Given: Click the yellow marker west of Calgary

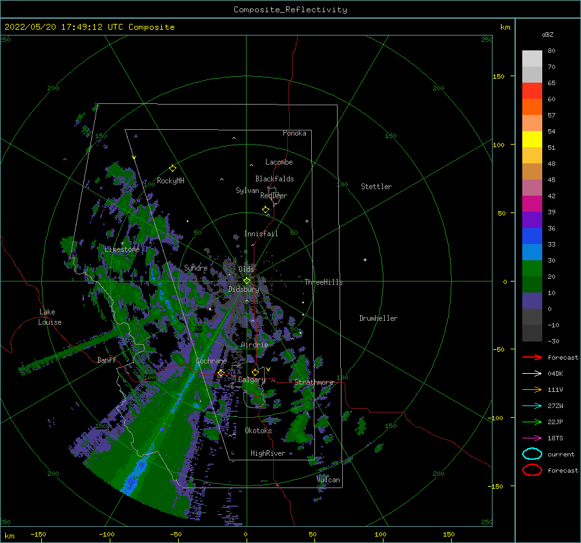Looking at the screenshot, I should (x=221, y=373).
